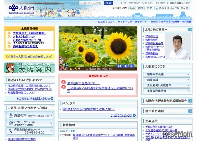Open 知事のメッセージ「再生と挑戦」 link
The image size is (197, 141).
point(155,48)
